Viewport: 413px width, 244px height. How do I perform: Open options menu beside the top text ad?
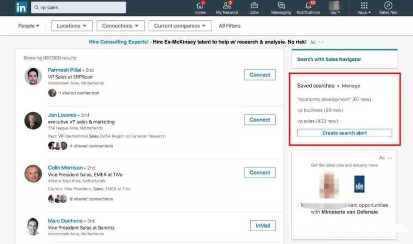click(321, 42)
